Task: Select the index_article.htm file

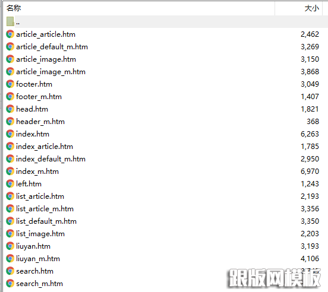Action: [45, 147]
